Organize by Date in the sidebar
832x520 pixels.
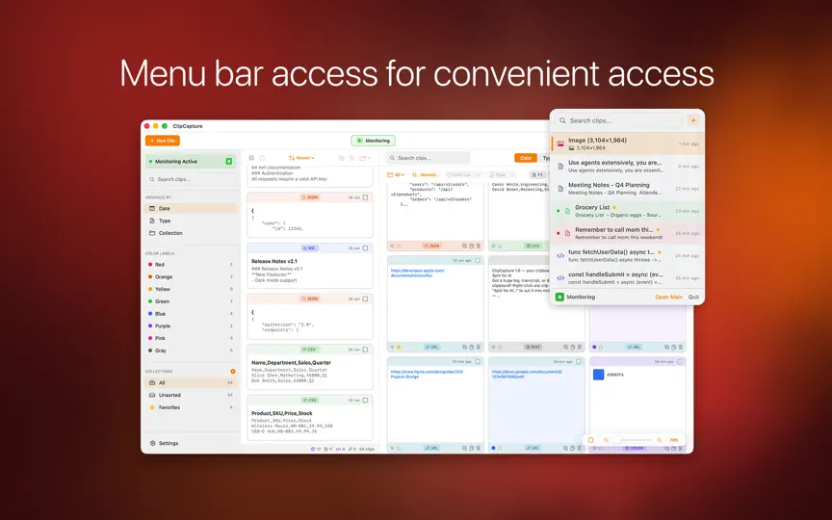pyautogui.click(x=191, y=209)
